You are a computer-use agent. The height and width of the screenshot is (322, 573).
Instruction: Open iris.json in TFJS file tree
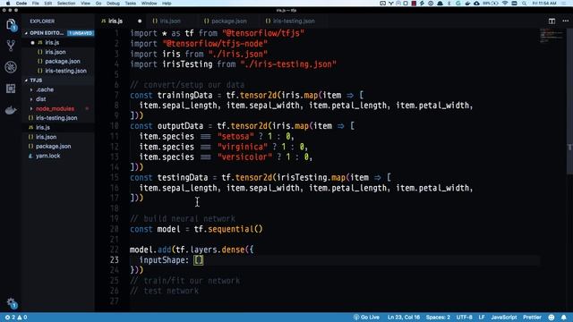pos(46,137)
